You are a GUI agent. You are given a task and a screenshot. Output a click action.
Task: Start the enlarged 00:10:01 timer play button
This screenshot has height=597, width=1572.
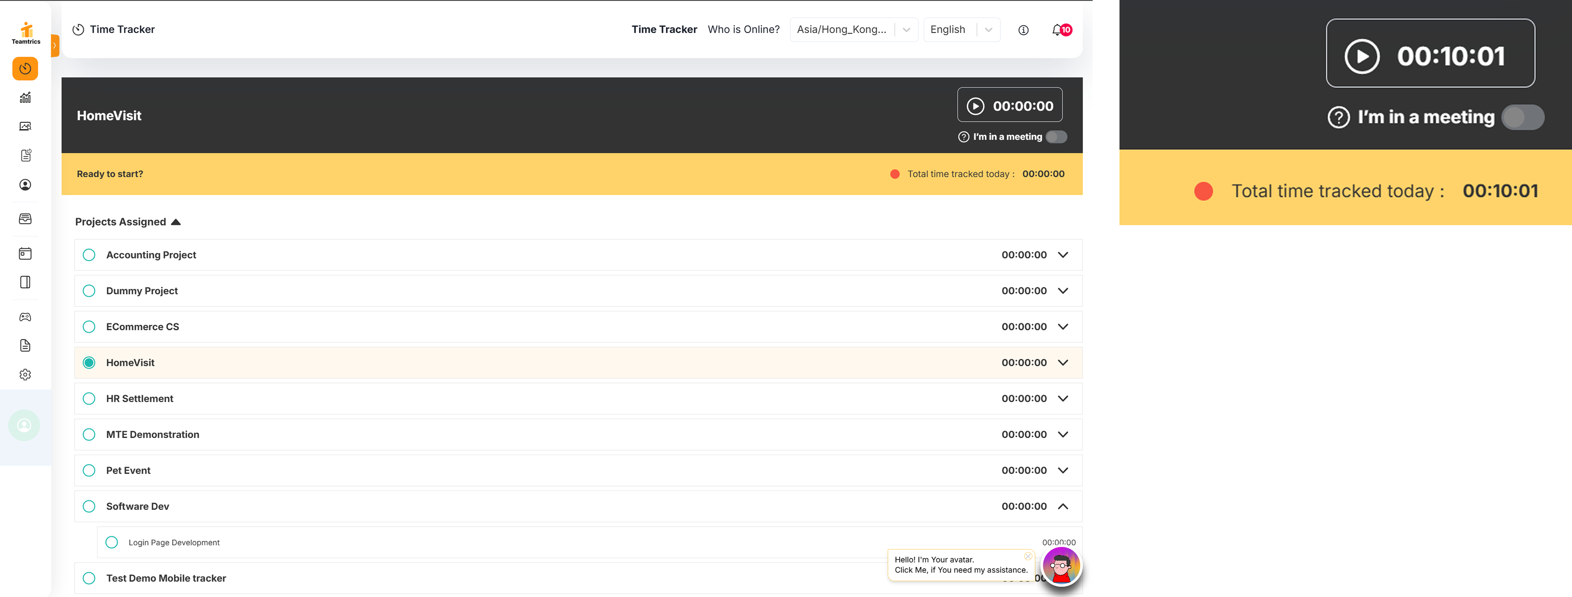1362,56
